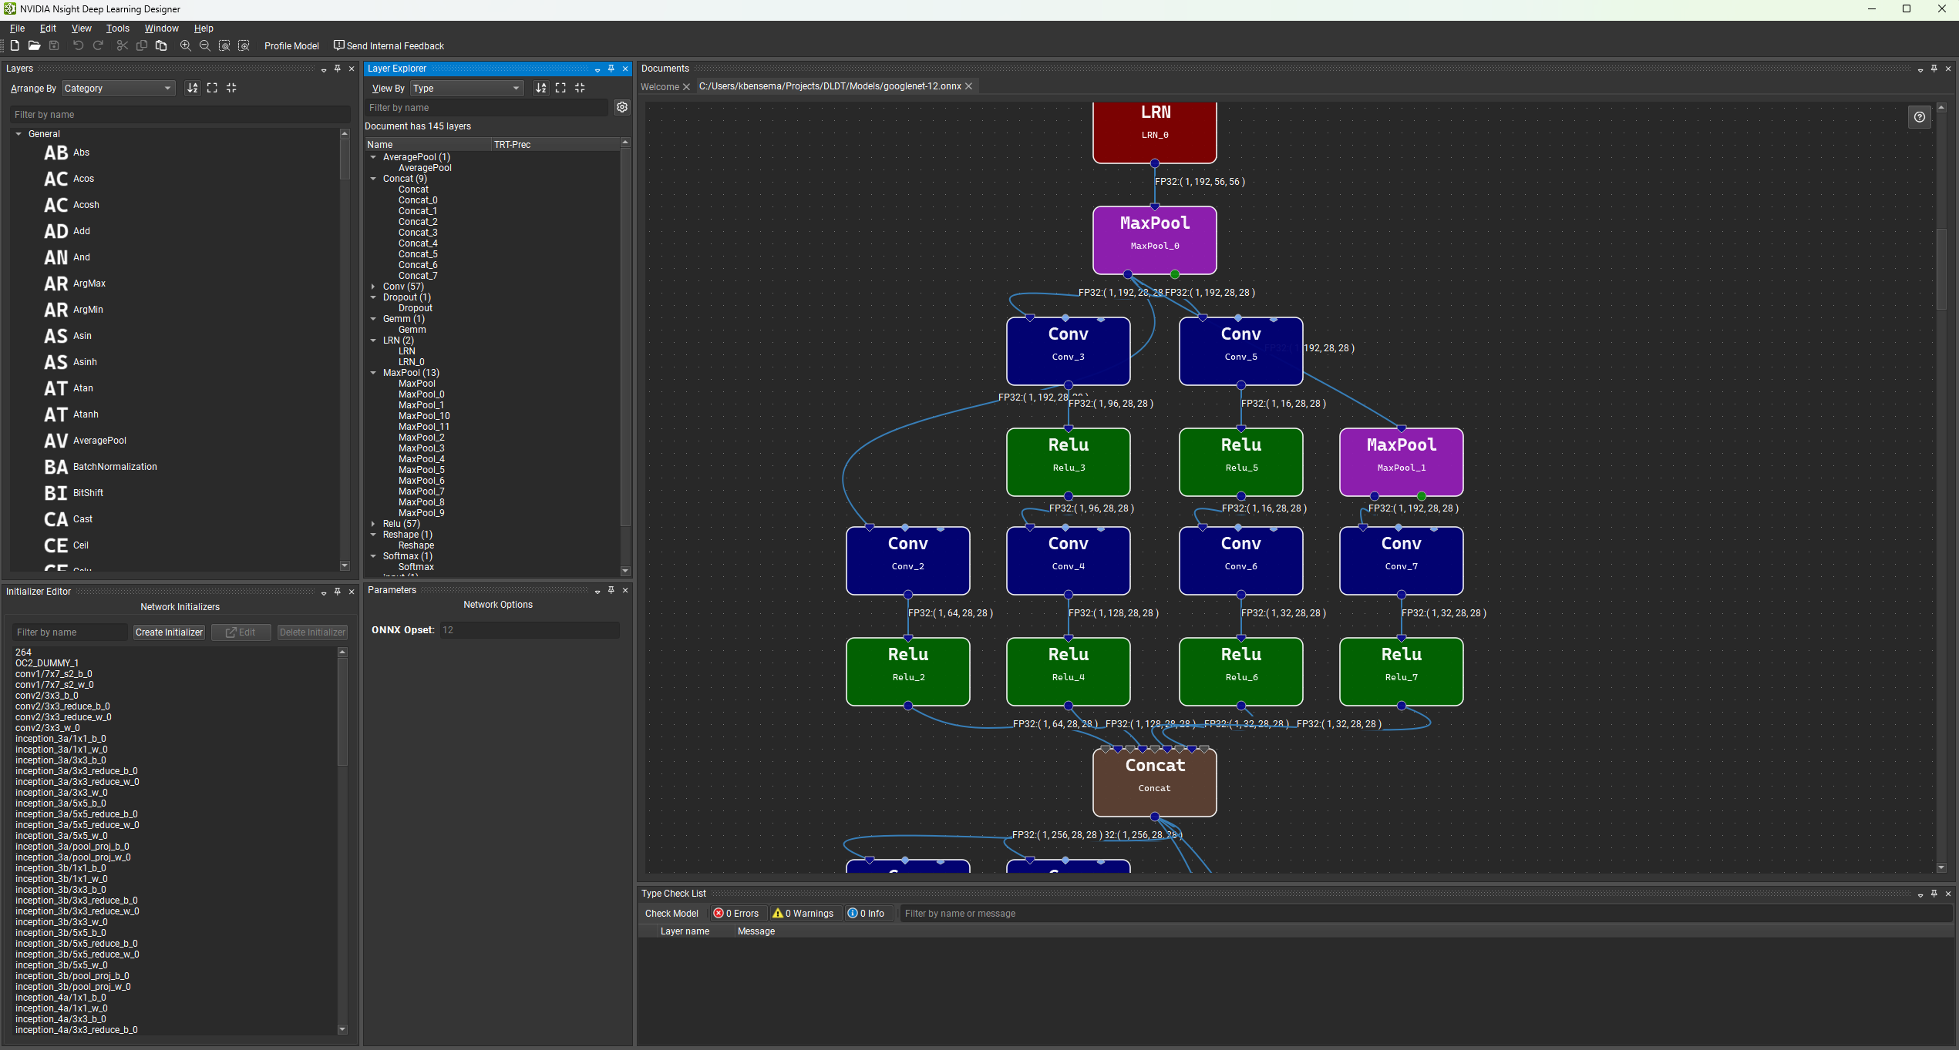Click the zoom-to-selection toolbar icon
Screen dimensions: 1959x1050
(244, 45)
